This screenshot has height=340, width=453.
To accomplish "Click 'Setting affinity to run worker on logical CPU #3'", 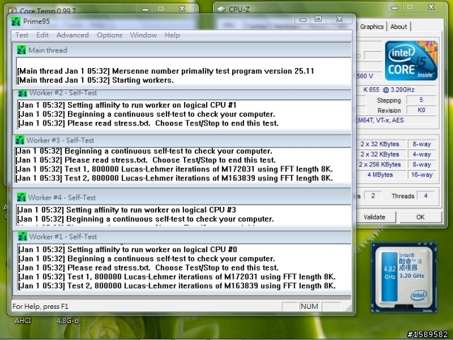I will [x=127, y=210].
